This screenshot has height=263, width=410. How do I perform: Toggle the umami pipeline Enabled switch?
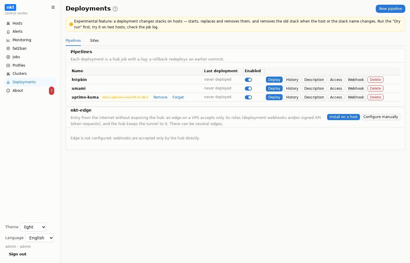[248, 89]
